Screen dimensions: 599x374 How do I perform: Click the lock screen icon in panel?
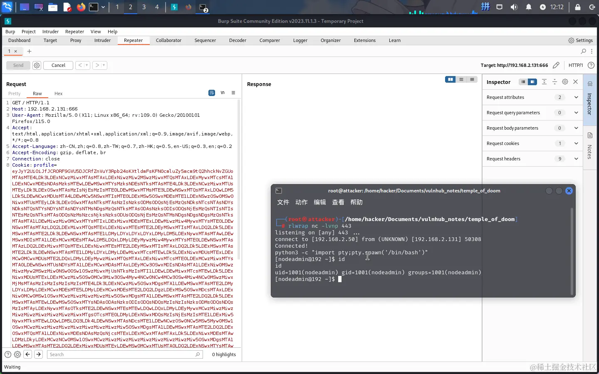click(x=578, y=7)
